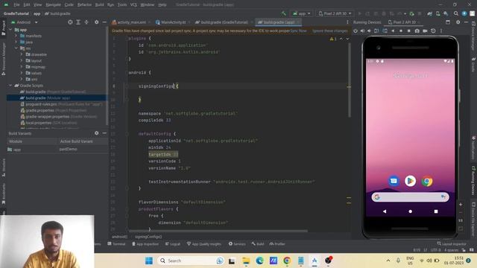Open the Pixel 2 API 30 device dropdown
Image resolution: width=477 pixels, height=268 pixels.
click(x=335, y=13)
